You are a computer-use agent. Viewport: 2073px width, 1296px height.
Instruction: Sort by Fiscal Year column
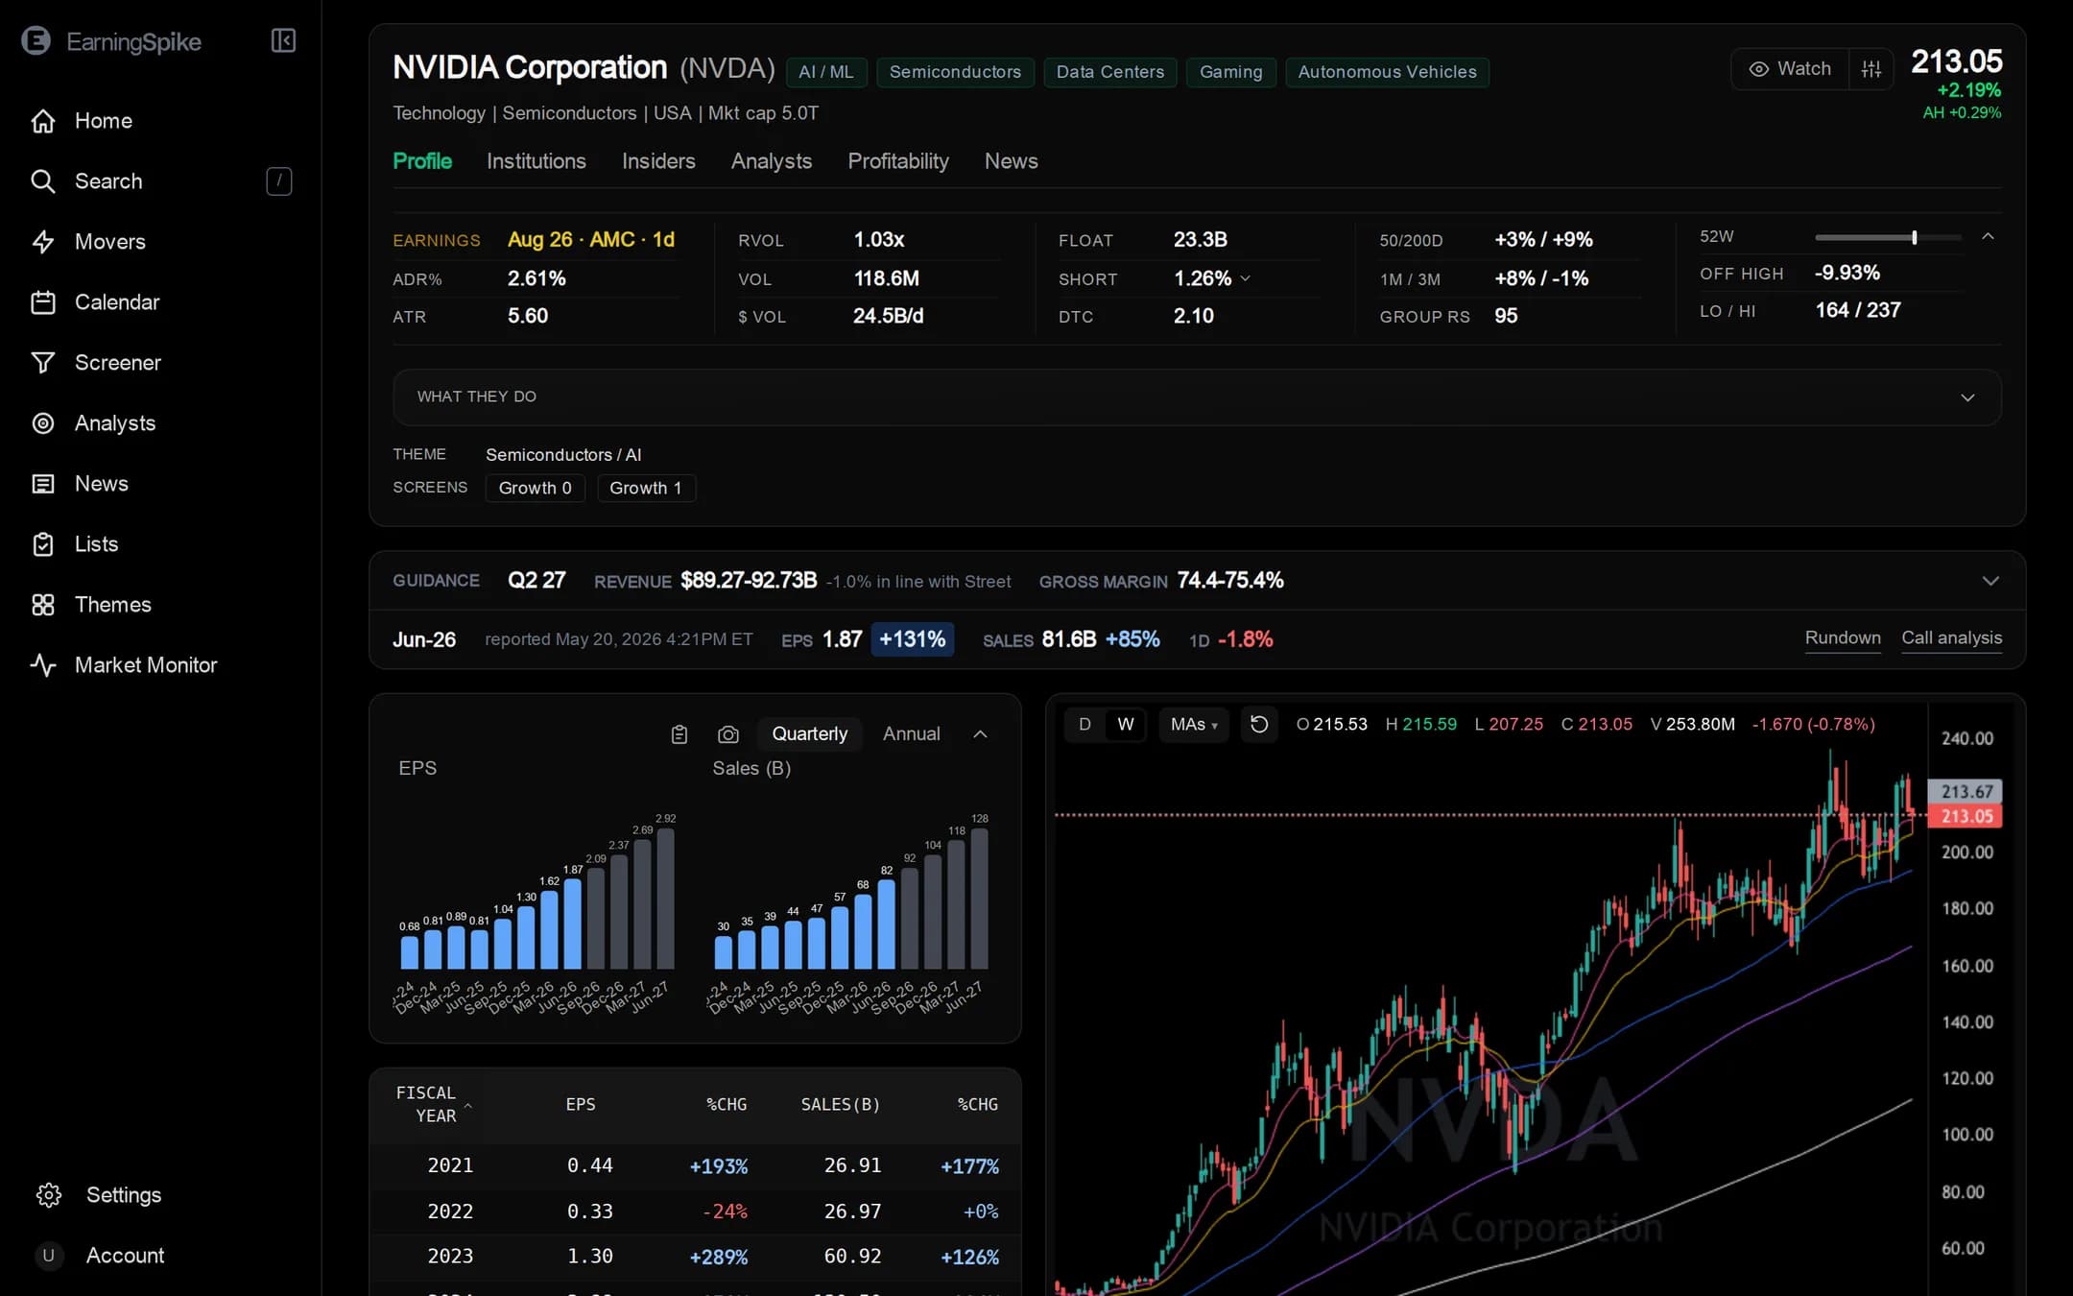coord(434,1105)
